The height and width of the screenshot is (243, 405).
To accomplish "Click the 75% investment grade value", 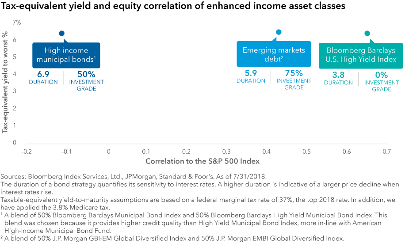I will click(x=294, y=73).
